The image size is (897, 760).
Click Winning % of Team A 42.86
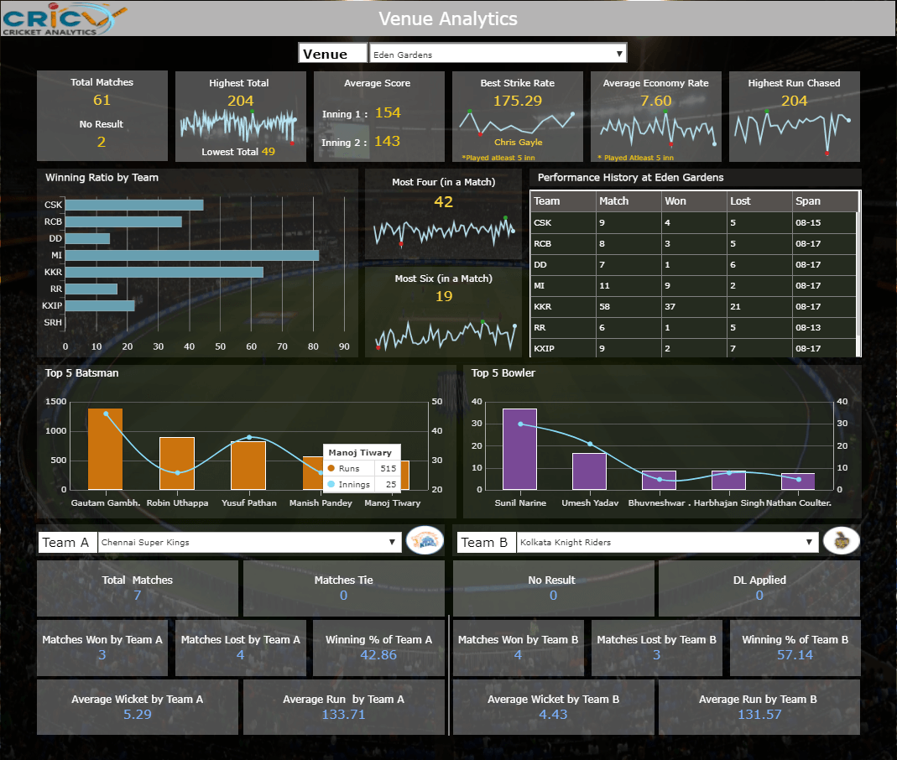point(378,655)
